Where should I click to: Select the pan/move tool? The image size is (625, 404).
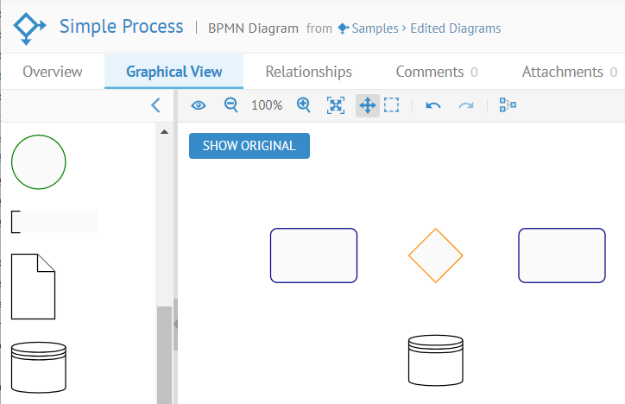367,105
